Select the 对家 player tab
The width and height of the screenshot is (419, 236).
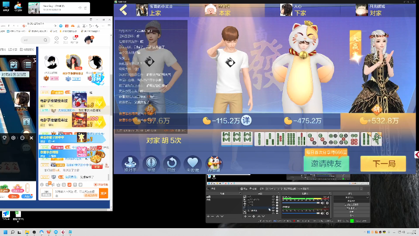tap(378, 10)
